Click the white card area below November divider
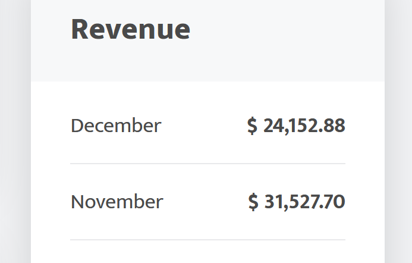The width and height of the screenshot is (412, 263). pos(207,252)
